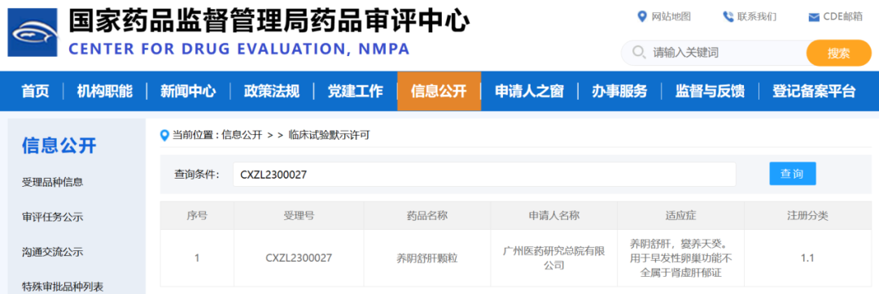Click the location pin icon beside 网站地图

click(642, 17)
